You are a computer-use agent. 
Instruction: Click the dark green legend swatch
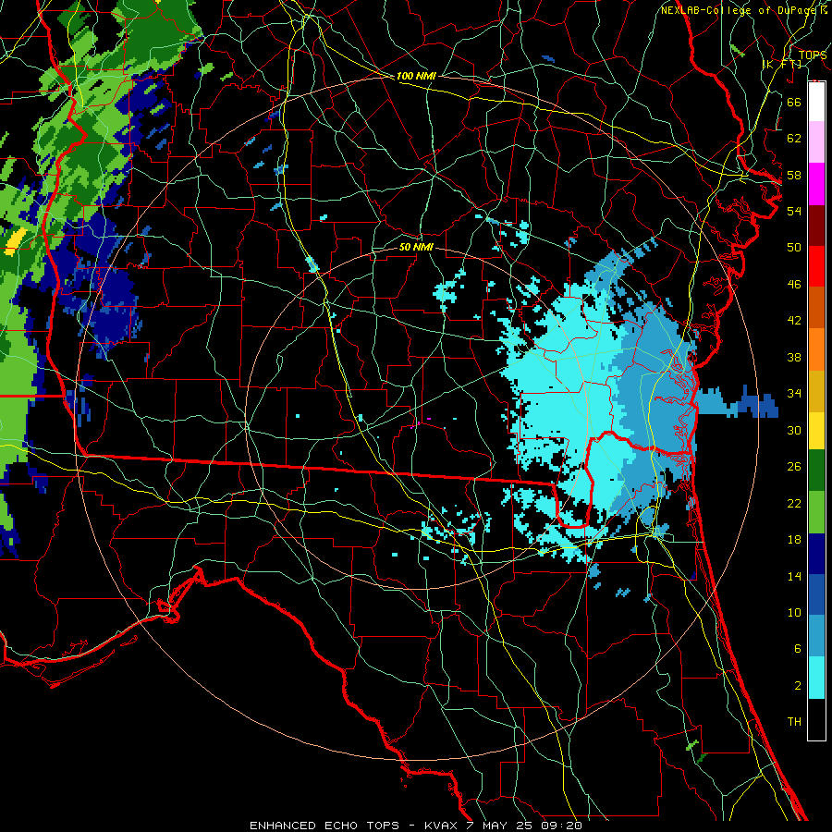[816, 471]
